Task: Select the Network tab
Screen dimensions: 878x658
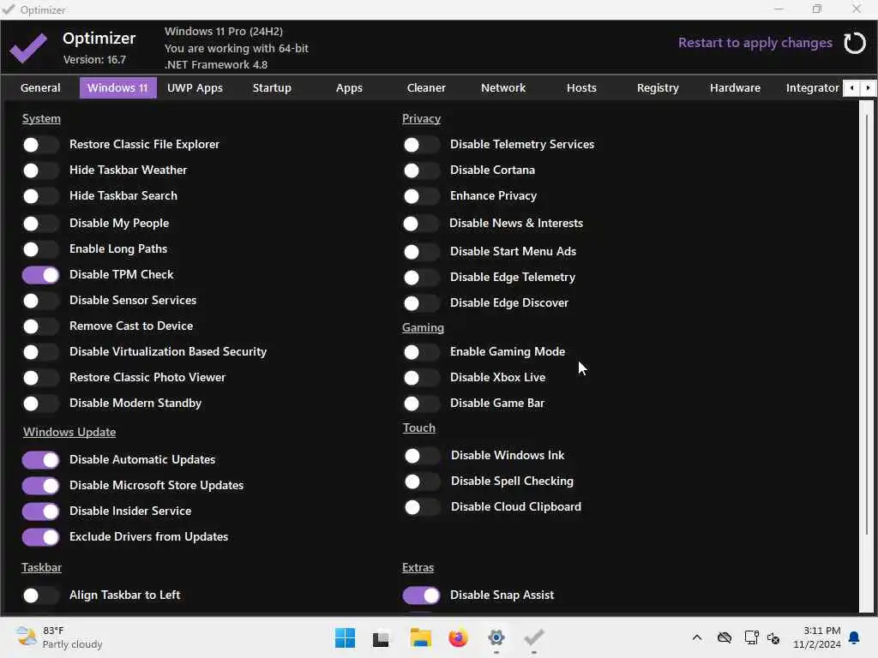Action: [x=502, y=88]
